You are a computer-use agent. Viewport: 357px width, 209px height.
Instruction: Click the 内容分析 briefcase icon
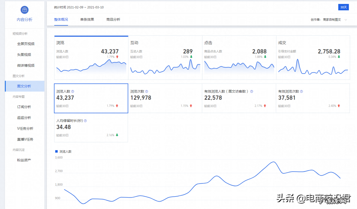click(x=25, y=10)
